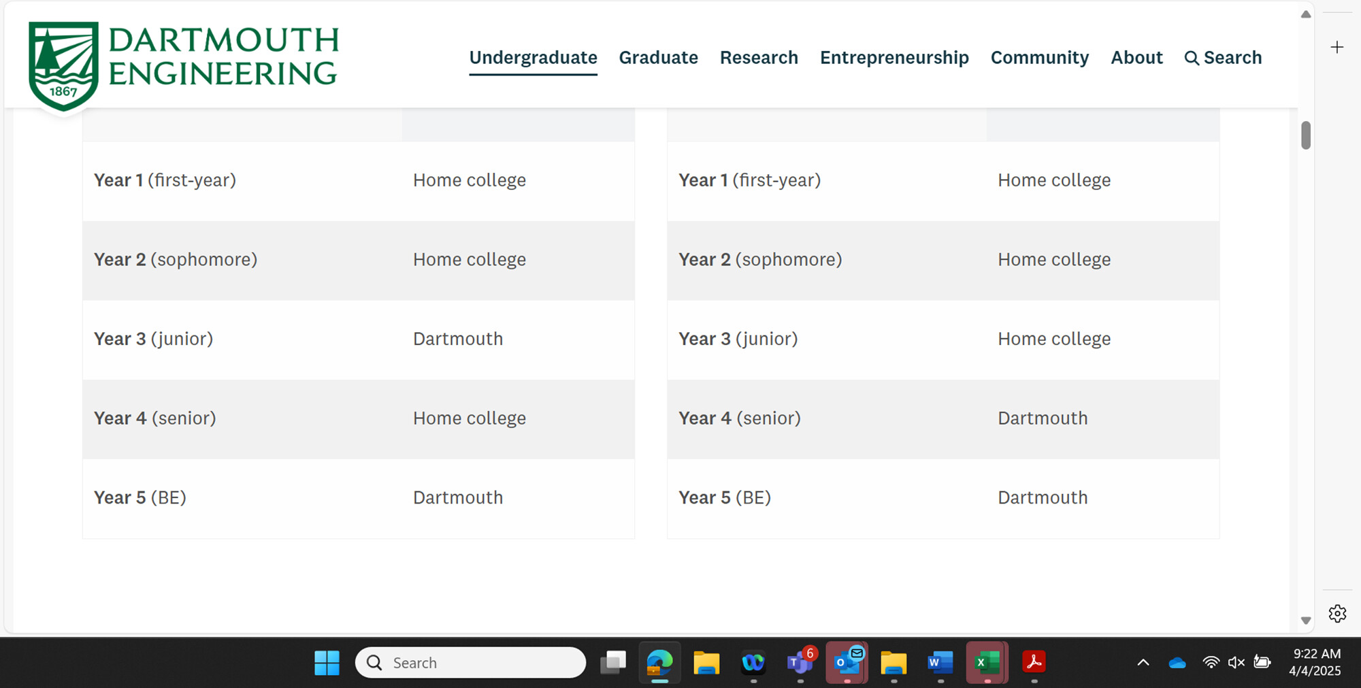Open Microsoft Excel from the taskbar
This screenshot has height=688, width=1361.
point(987,662)
